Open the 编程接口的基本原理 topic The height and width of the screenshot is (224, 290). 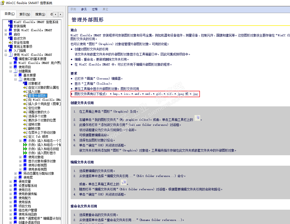32,59
